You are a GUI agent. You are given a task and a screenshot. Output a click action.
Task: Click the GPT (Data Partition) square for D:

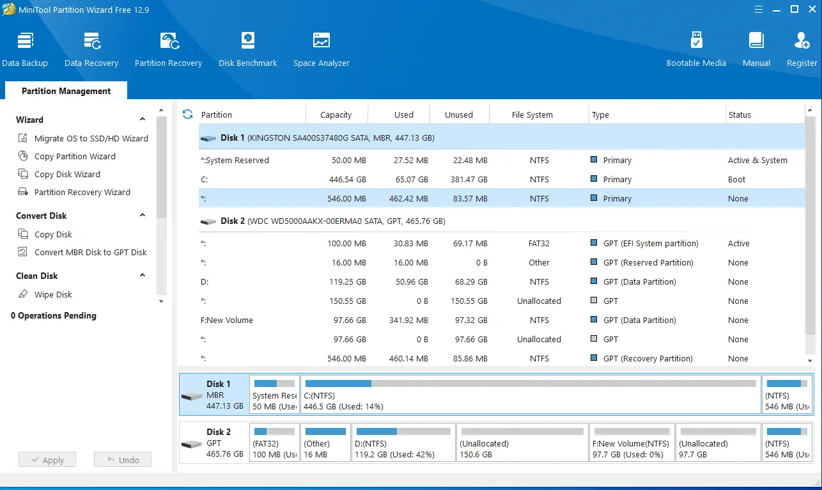(594, 281)
